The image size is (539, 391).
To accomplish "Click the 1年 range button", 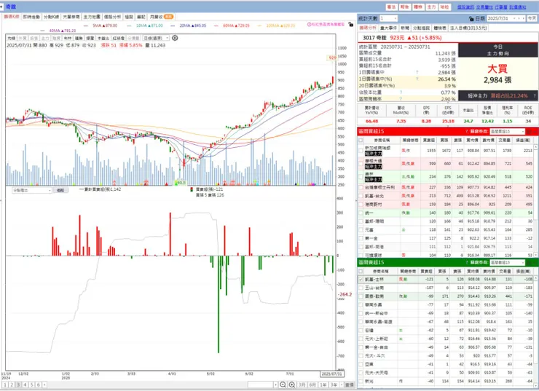I will 323,385.
